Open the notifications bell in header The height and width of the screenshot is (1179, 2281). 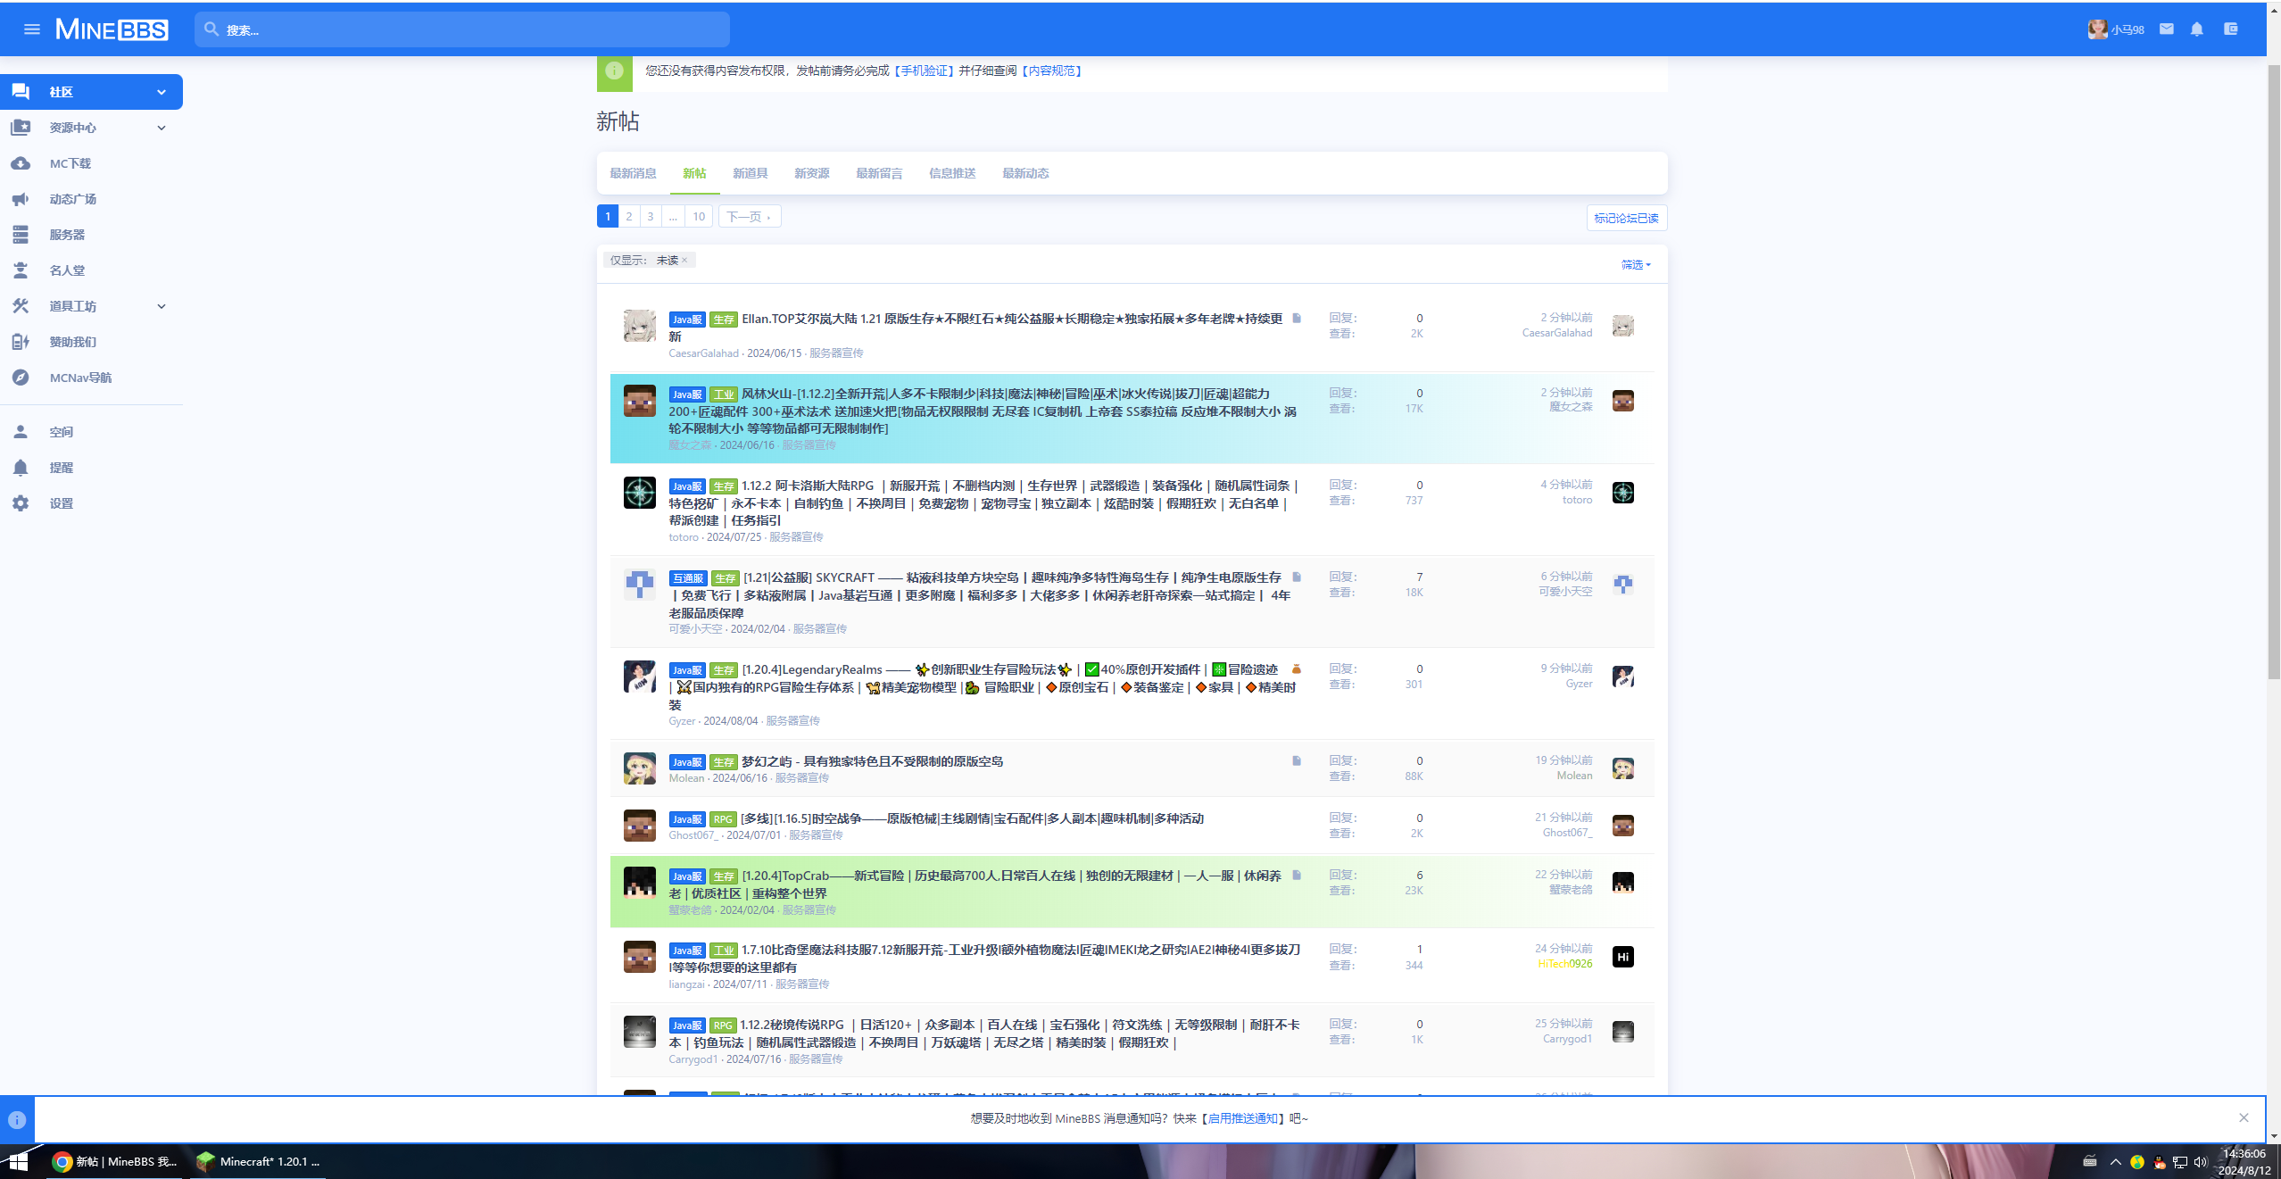[x=2197, y=29]
